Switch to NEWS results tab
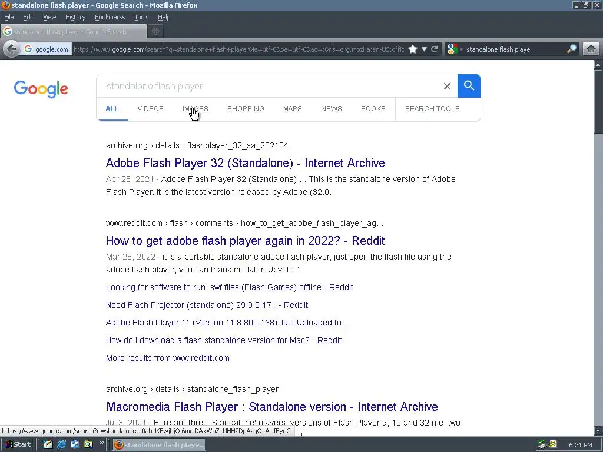Screen dimensions: 603x452 (332, 109)
